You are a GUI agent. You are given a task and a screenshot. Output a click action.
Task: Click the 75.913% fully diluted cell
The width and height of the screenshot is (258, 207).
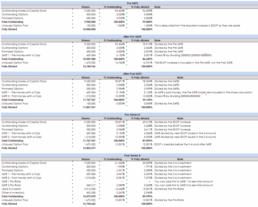[147, 44]
